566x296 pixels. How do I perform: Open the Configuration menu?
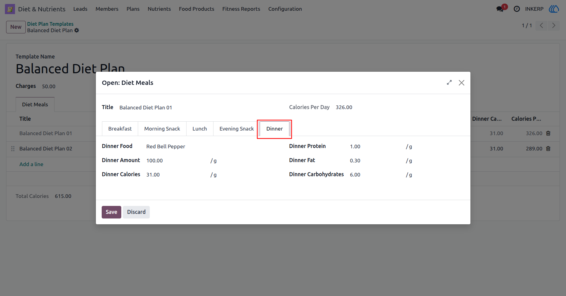(285, 9)
